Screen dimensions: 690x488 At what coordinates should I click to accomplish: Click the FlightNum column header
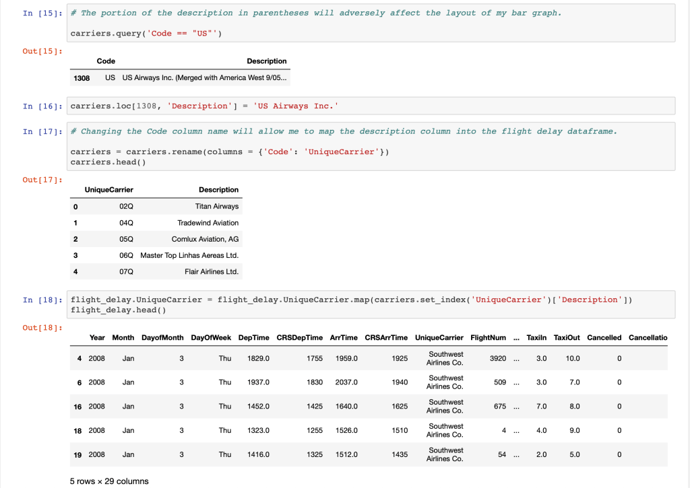pyautogui.click(x=488, y=337)
